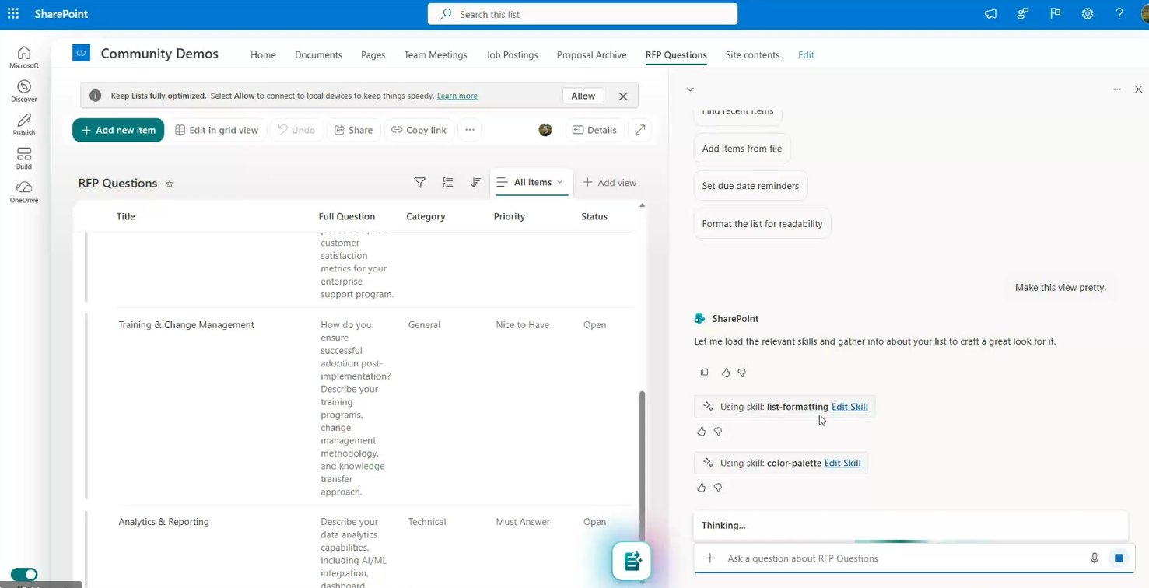The height and width of the screenshot is (588, 1149).
Task: Click the filter icon above the list
Action: (x=419, y=183)
